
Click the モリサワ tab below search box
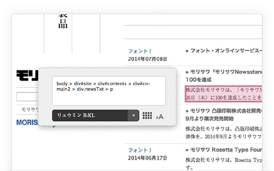coord(30,110)
